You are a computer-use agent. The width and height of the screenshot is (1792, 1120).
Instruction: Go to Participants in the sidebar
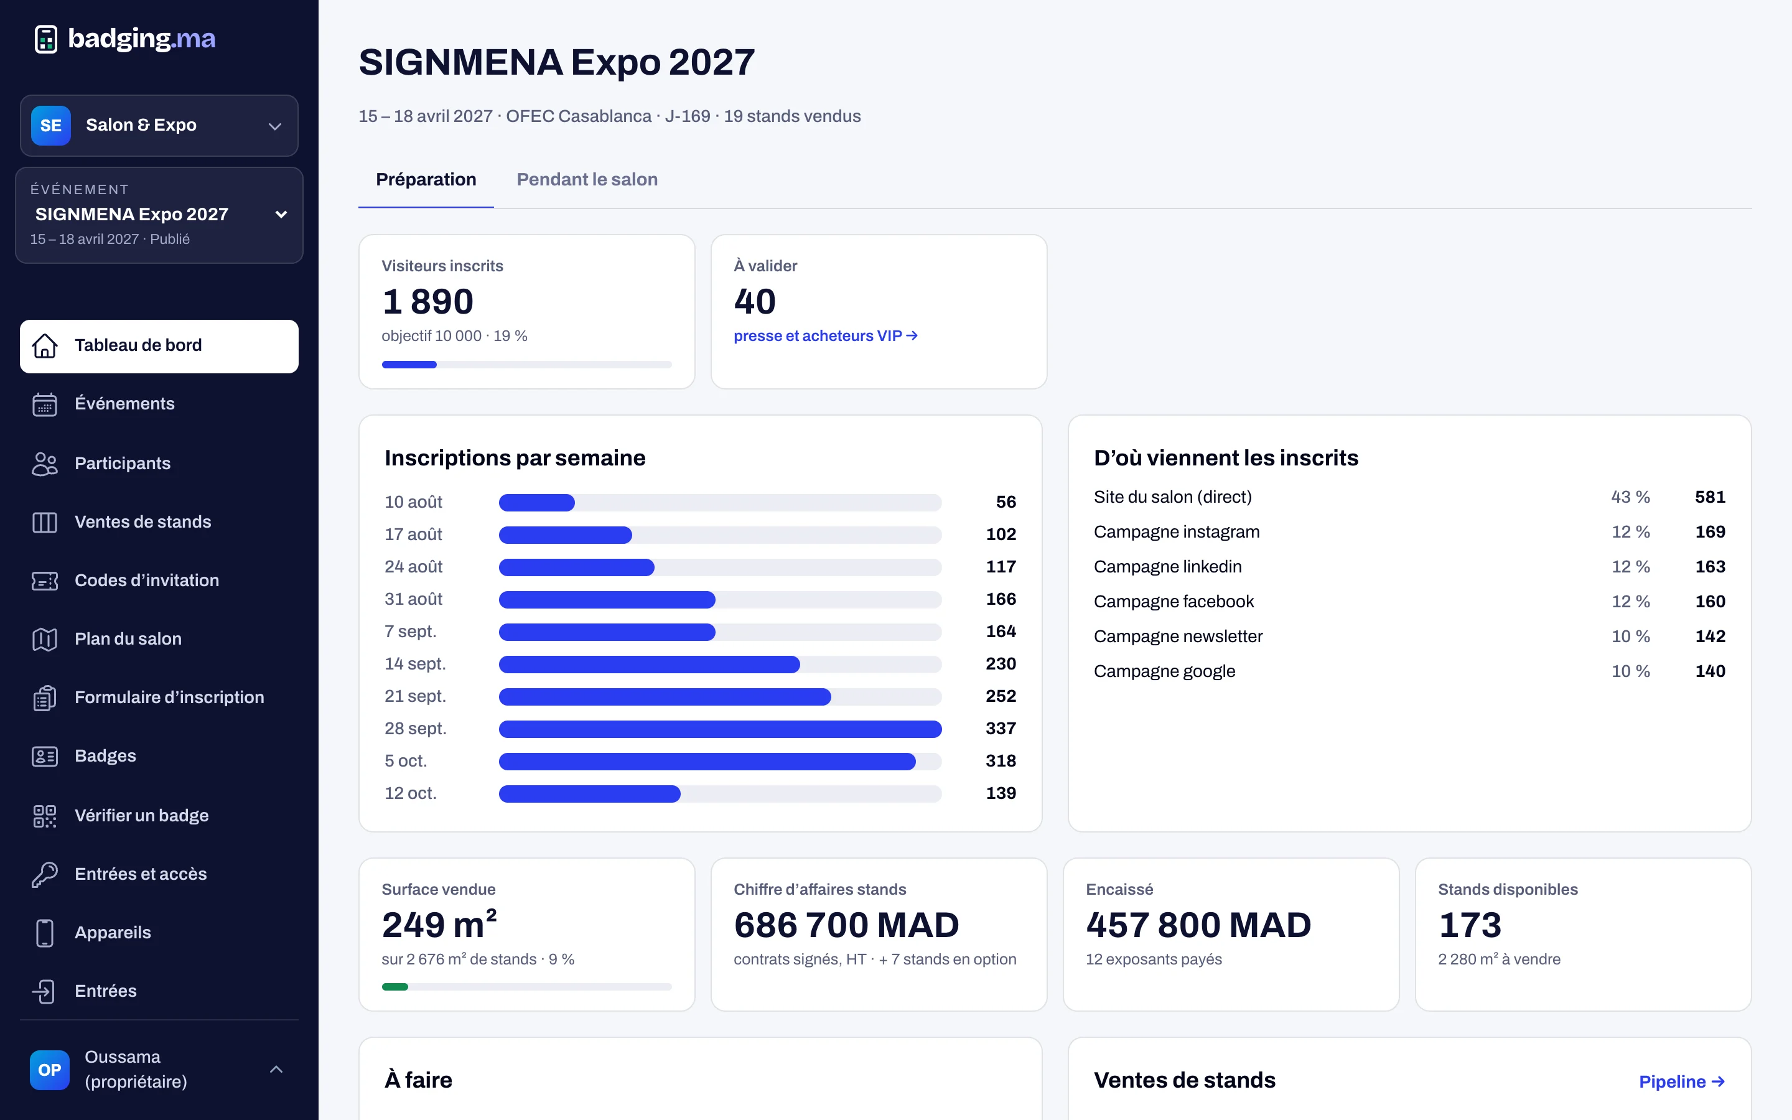pyautogui.click(x=159, y=464)
